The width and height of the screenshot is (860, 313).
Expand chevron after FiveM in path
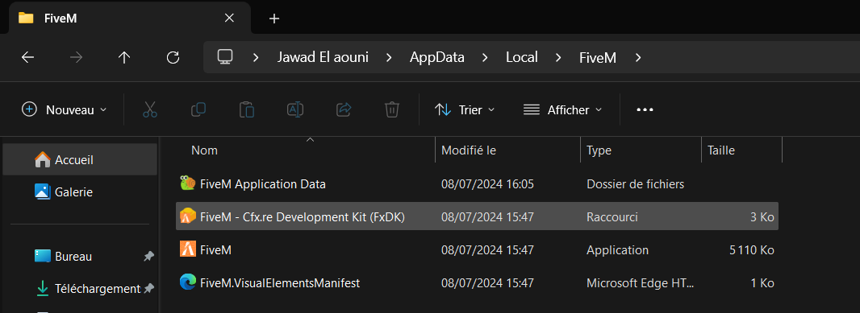[637, 57]
